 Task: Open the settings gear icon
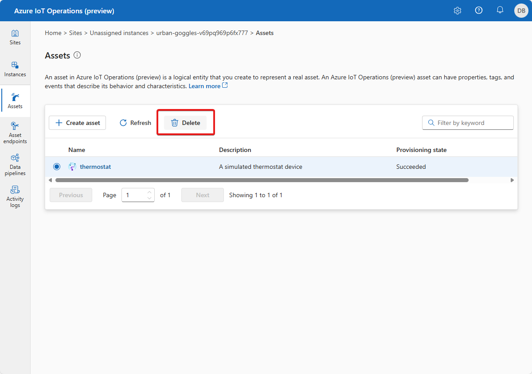pyautogui.click(x=458, y=11)
